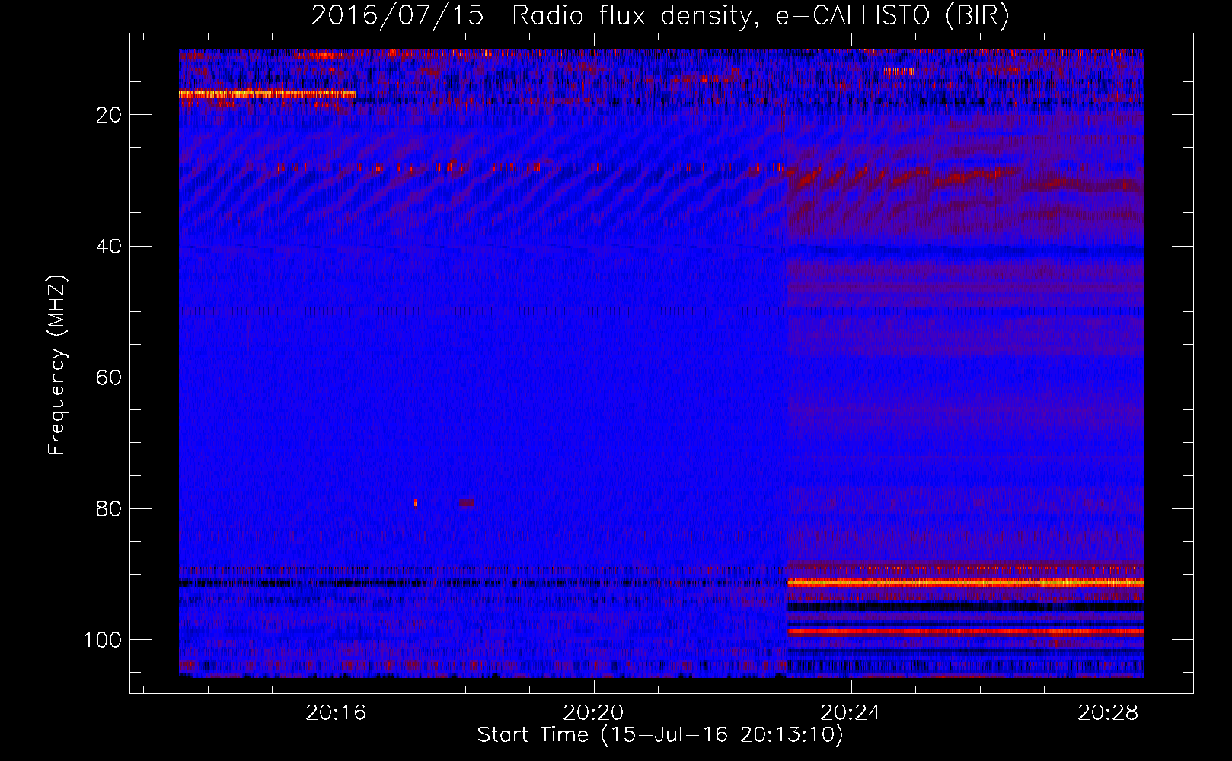1232x761 pixels.
Task: Click the '20:20' time tick label
Action: 593,713
